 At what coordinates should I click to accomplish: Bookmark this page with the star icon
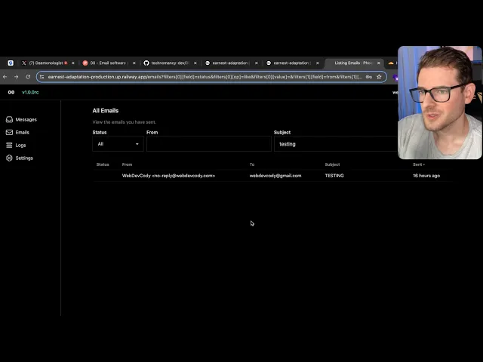point(379,77)
